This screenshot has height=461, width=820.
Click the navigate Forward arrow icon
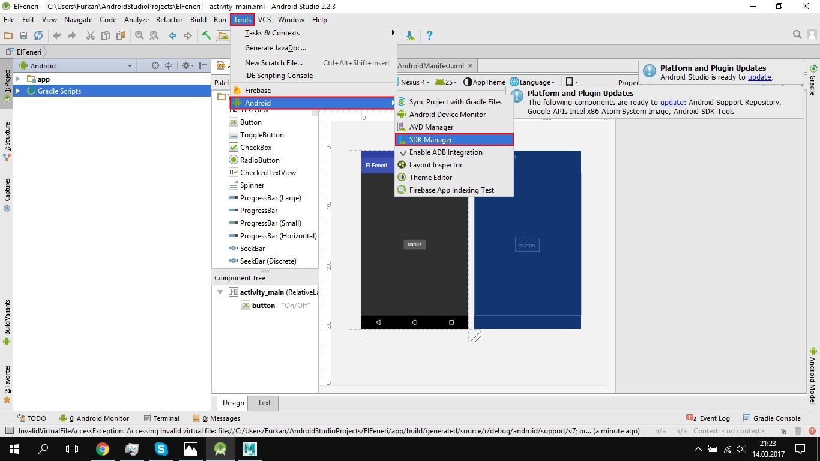pos(188,35)
